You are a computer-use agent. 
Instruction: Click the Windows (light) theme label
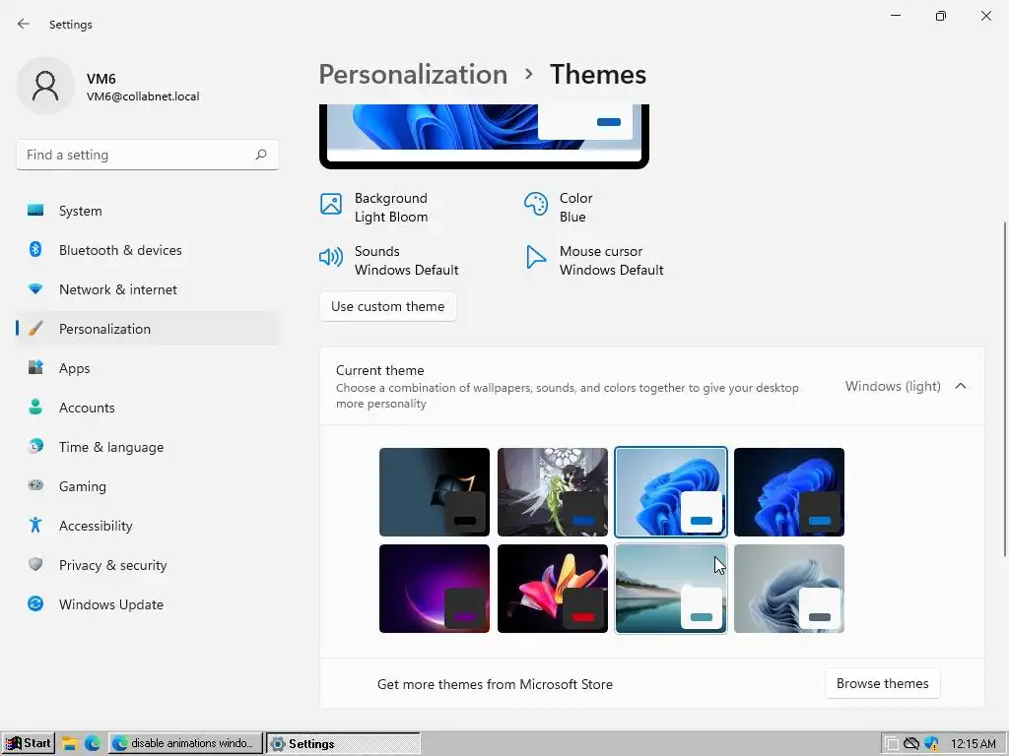pos(893,386)
